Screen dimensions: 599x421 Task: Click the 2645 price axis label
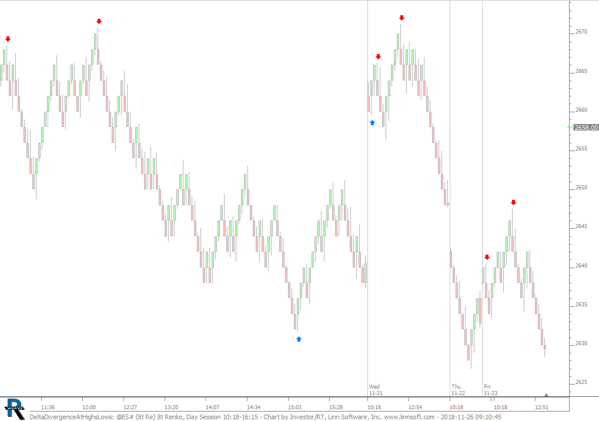pyautogui.click(x=581, y=226)
